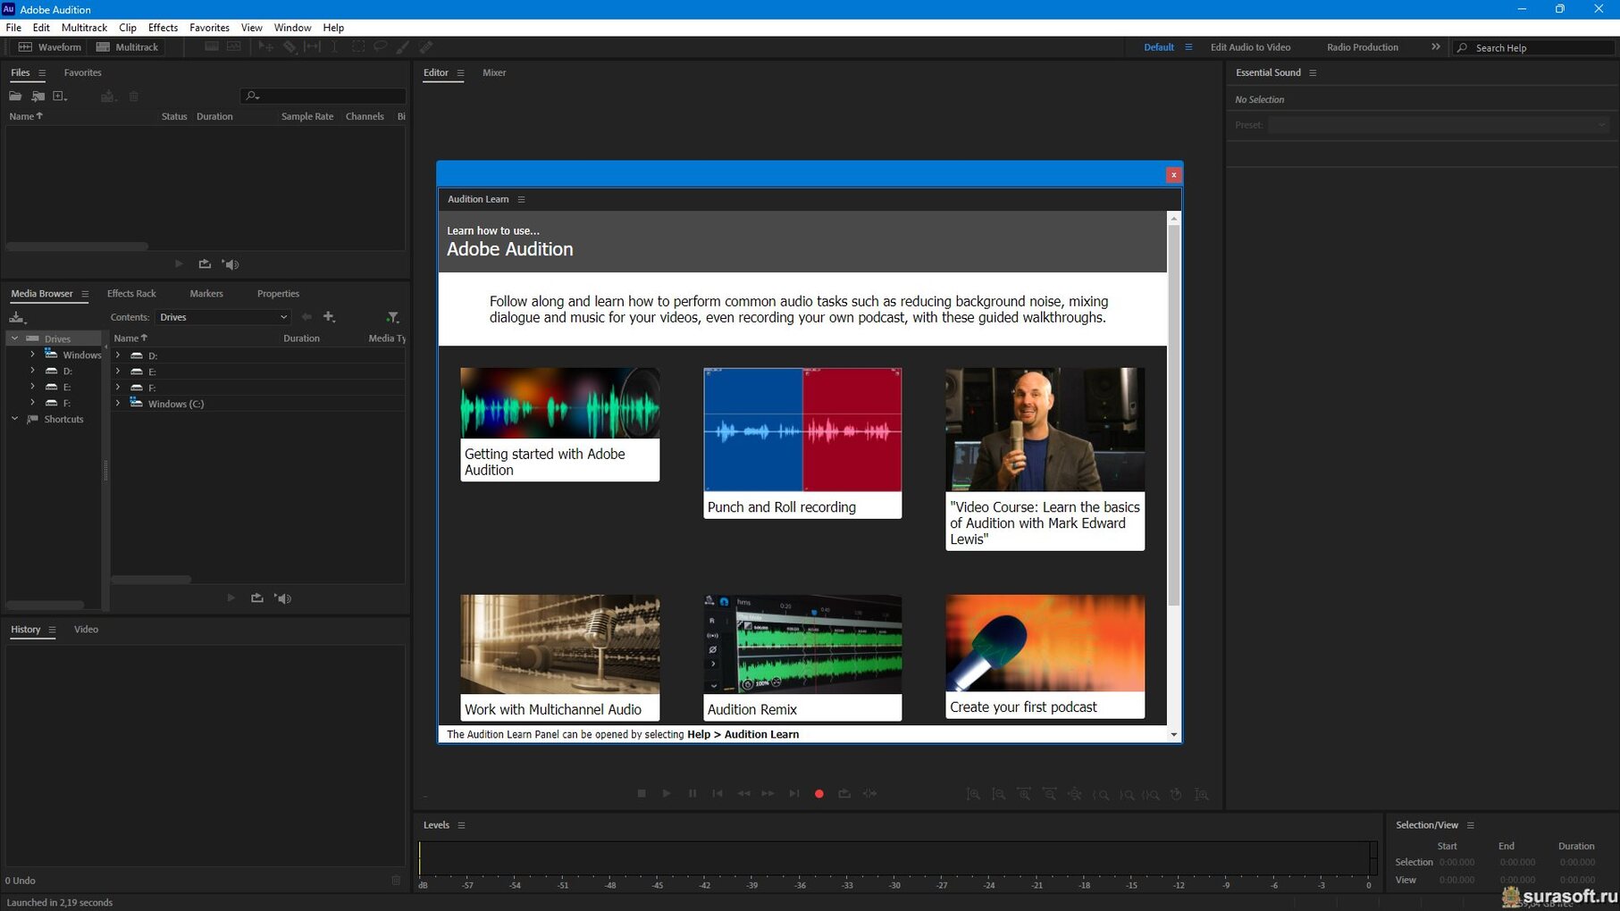Click the Pause transport button
This screenshot has height=911, width=1620.
[692, 794]
